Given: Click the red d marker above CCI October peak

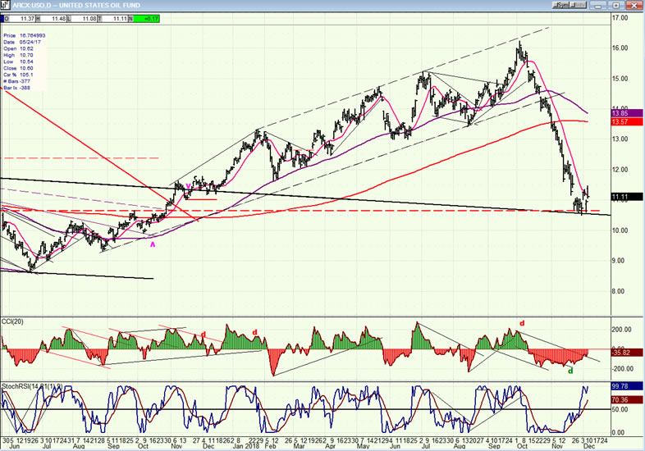Looking at the screenshot, I should click(x=522, y=323).
